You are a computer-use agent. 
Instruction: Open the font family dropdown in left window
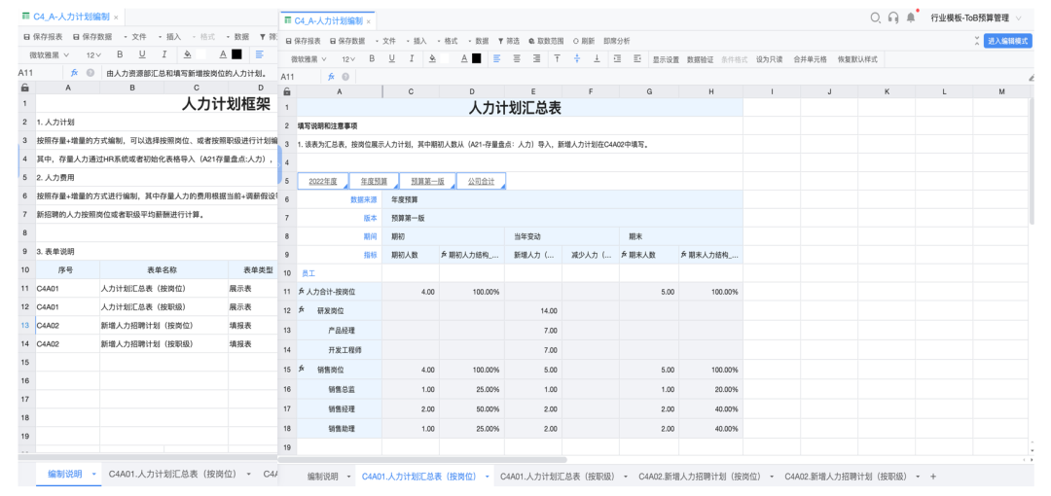(49, 55)
